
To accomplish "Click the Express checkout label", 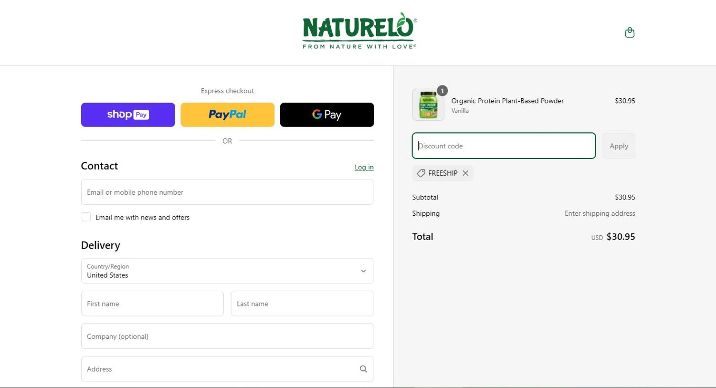I will pyautogui.click(x=227, y=91).
